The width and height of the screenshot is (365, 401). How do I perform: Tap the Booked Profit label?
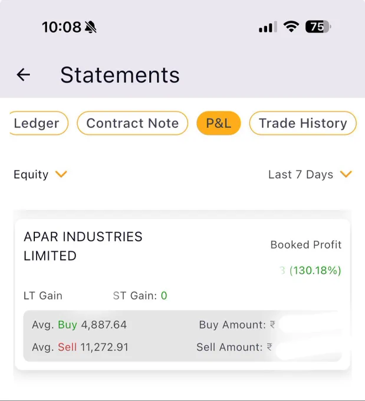tap(306, 245)
